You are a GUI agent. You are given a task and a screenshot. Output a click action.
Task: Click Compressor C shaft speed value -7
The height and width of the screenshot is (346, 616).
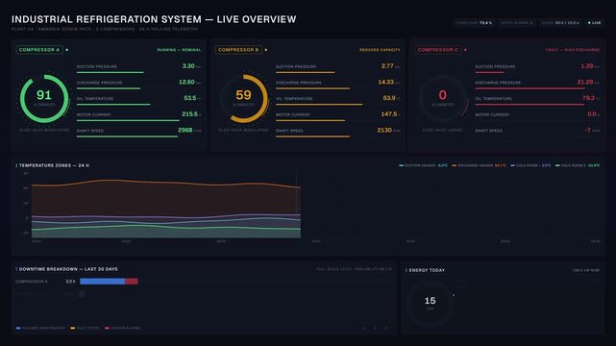pos(588,130)
